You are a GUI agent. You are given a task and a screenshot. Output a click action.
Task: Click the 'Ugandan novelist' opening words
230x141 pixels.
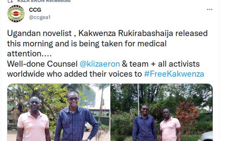tap(39, 33)
